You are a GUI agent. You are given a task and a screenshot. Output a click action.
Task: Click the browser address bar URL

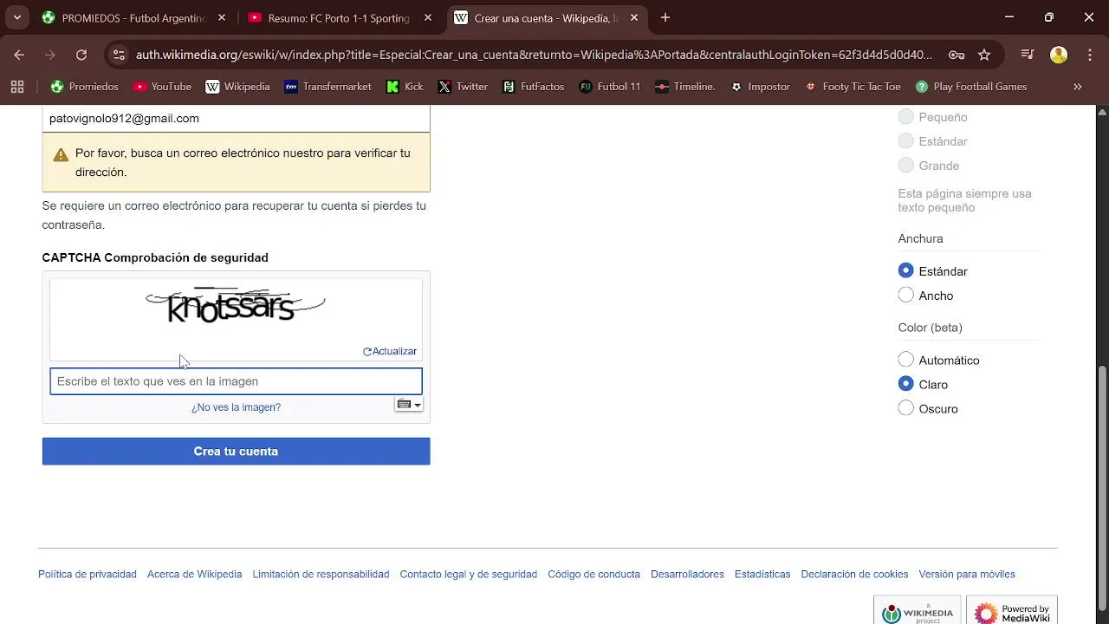tap(534, 55)
